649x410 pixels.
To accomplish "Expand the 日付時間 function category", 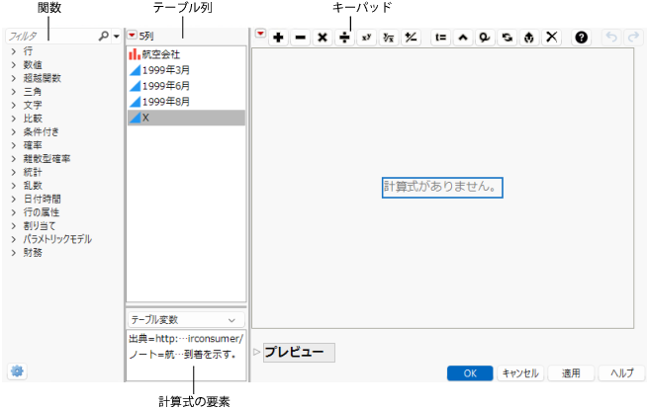I will (x=14, y=200).
